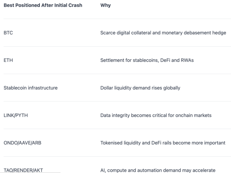Viewport: 231px width, 173px height.
Task: Click the 'Best Positioned After Initial Crash' column header
Action: click(43, 5)
